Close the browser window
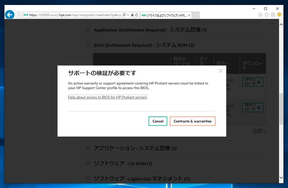 (x=277, y=9)
